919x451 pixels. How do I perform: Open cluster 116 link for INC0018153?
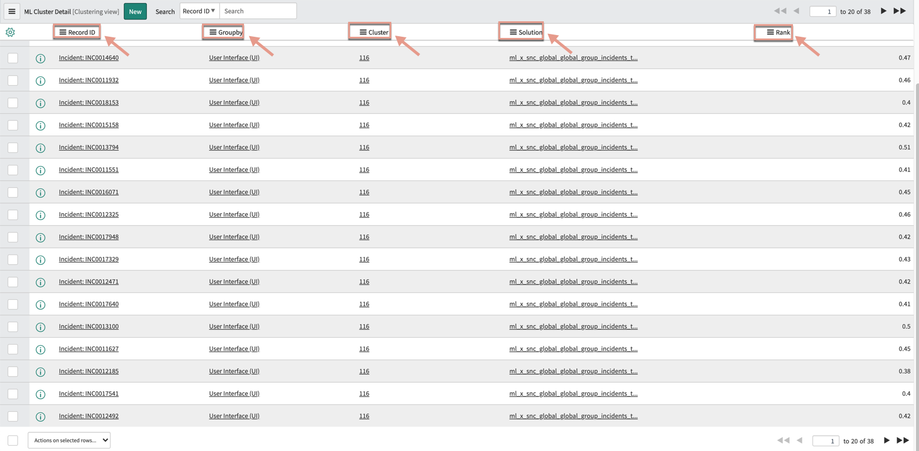coord(364,102)
